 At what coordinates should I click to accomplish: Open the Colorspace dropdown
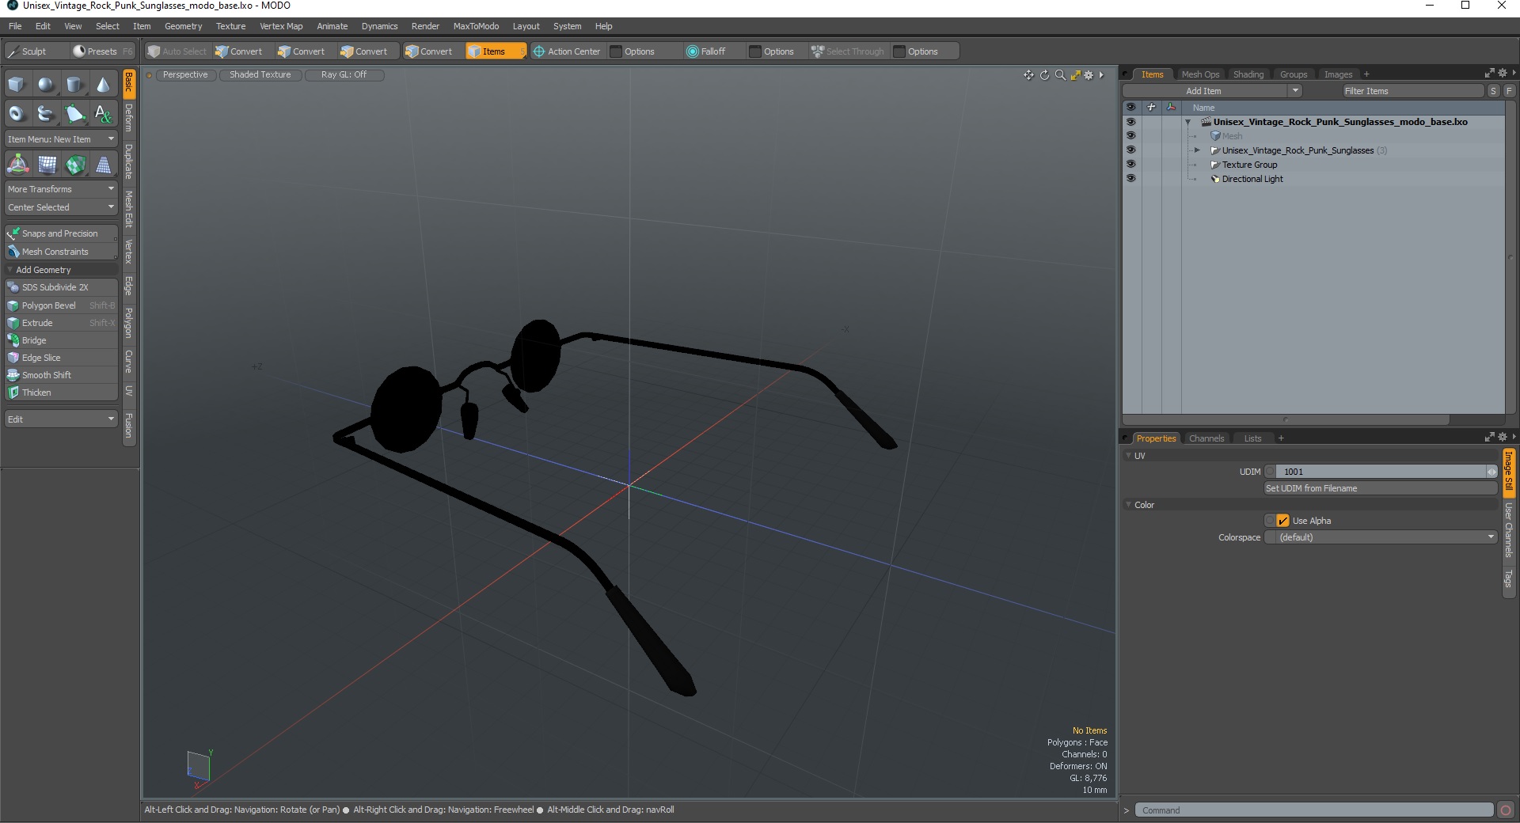(x=1381, y=537)
